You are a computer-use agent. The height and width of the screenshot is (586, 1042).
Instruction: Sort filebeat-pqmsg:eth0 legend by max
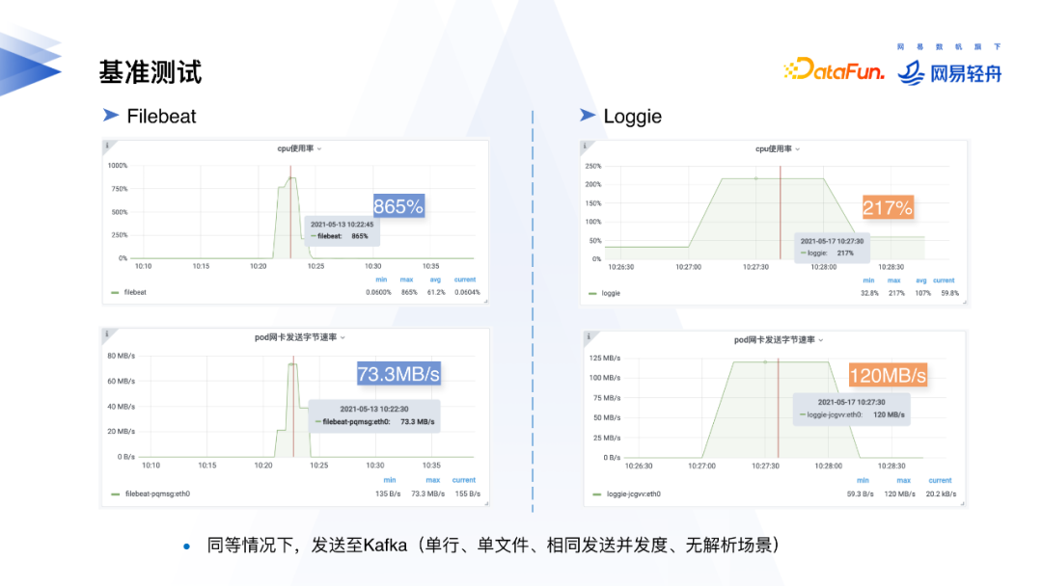pyautogui.click(x=433, y=480)
